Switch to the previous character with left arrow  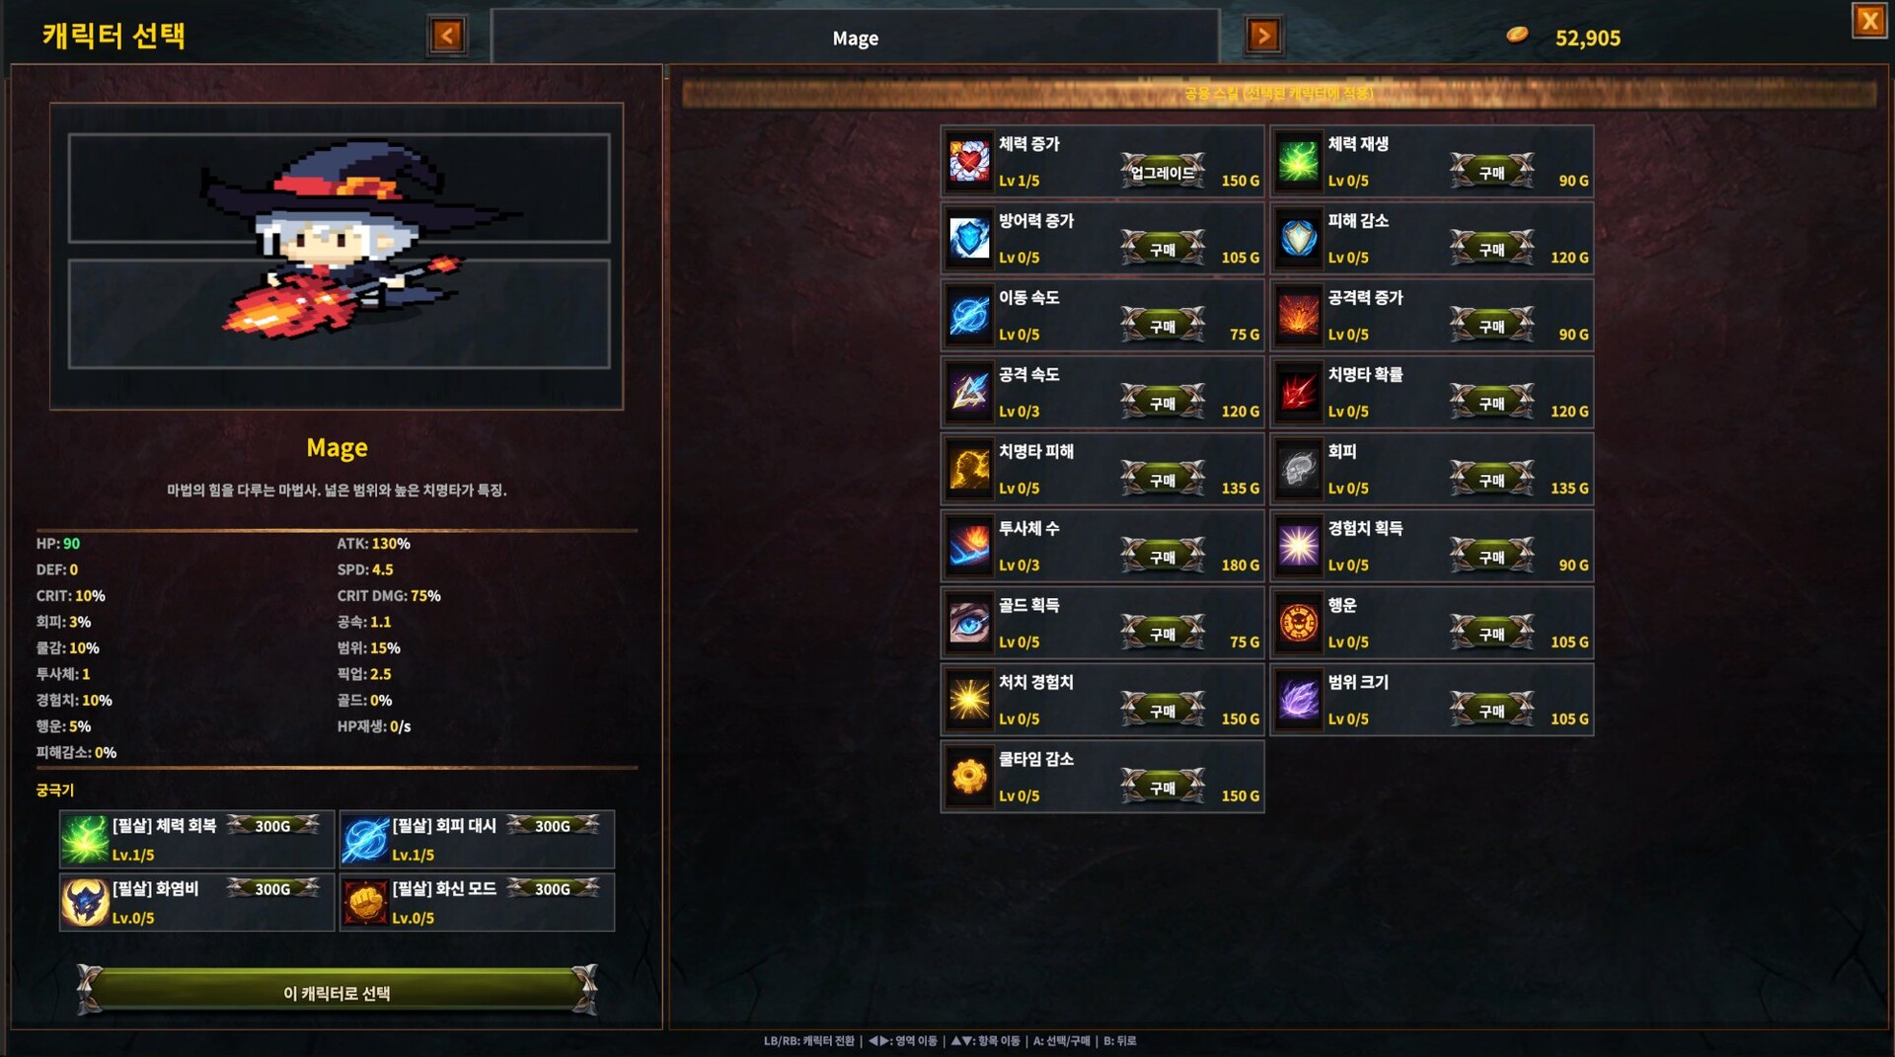(x=447, y=37)
